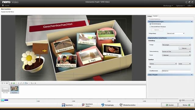195x110 pixels.
Task: Click the Geschenkschachtel title banner
Action: (x=58, y=26)
